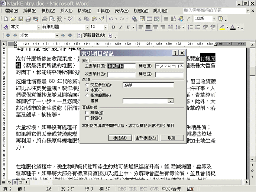Apply bulleted list icon
This screenshot has height=192, width=256.
coord(198,27)
